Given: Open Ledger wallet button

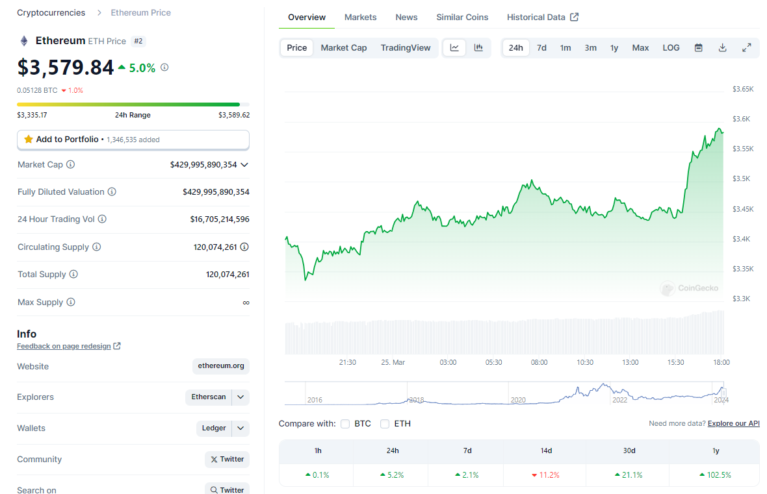Looking at the screenshot, I should click(214, 428).
